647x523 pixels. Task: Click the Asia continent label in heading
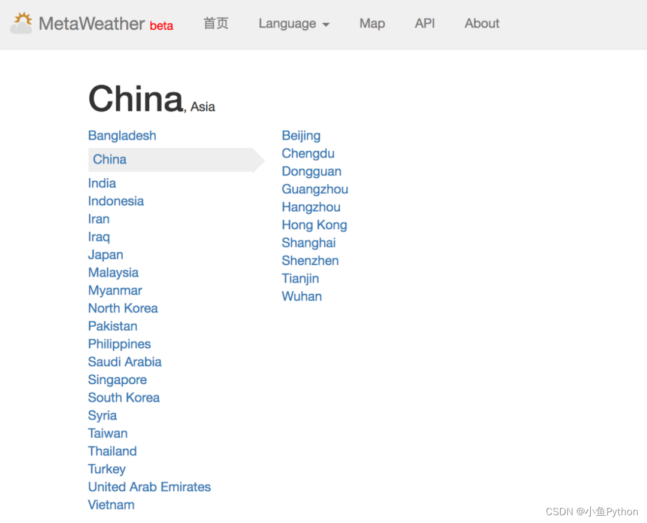tap(202, 107)
